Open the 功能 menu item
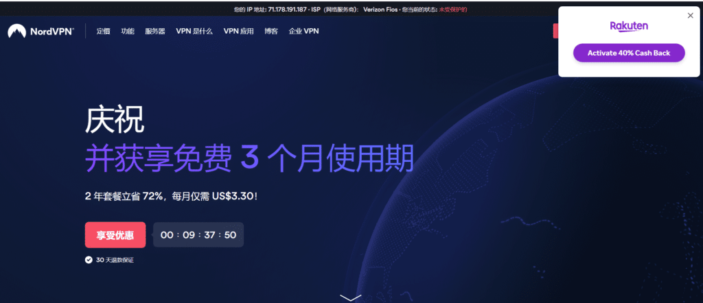The image size is (703, 303). coord(127,32)
